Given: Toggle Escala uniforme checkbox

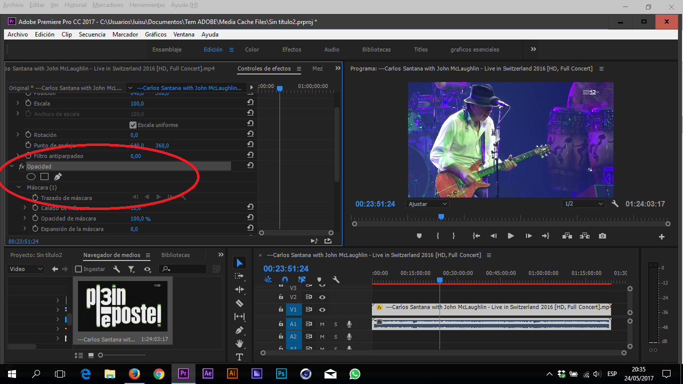Looking at the screenshot, I should [133, 125].
